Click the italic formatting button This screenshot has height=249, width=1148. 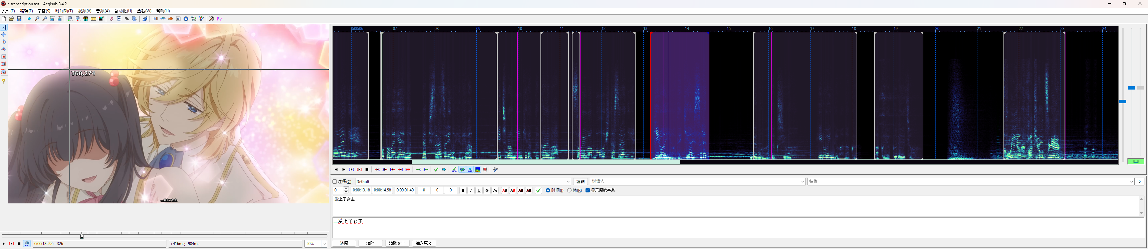(x=471, y=190)
